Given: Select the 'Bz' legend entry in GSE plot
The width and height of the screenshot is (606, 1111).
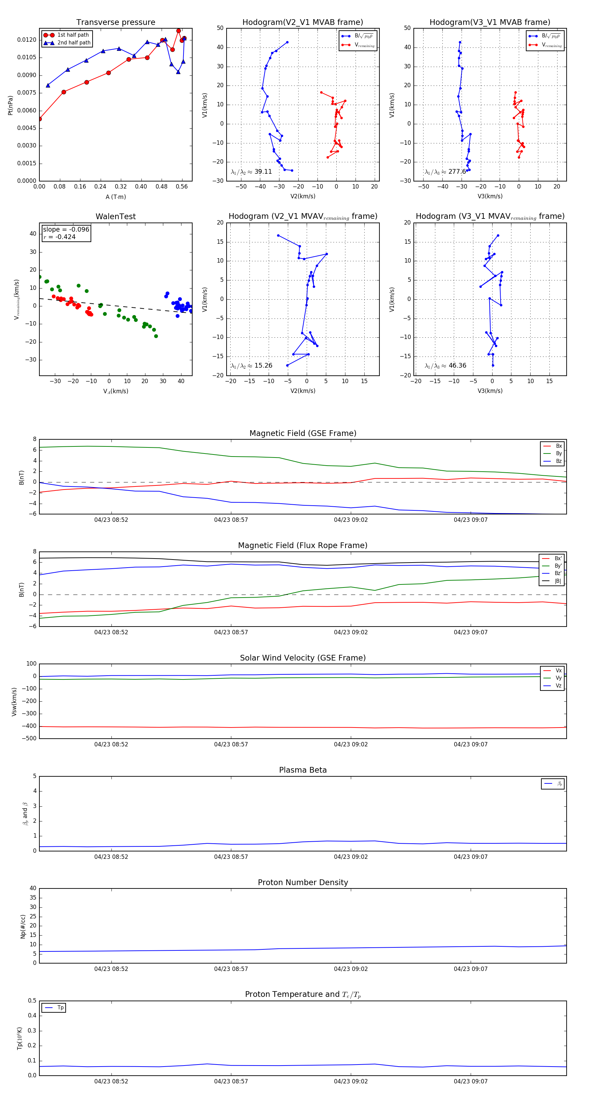Looking at the screenshot, I should pyautogui.click(x=552, y=462).
